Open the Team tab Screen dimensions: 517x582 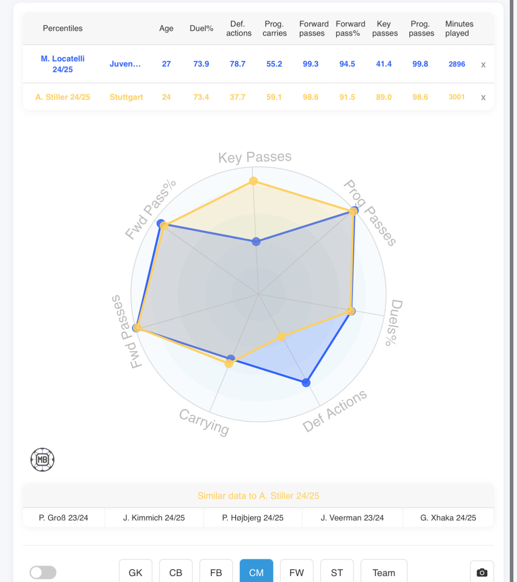(384, 572)
